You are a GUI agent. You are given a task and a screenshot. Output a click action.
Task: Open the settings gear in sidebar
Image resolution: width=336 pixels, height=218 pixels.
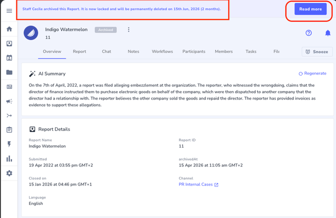9,173
